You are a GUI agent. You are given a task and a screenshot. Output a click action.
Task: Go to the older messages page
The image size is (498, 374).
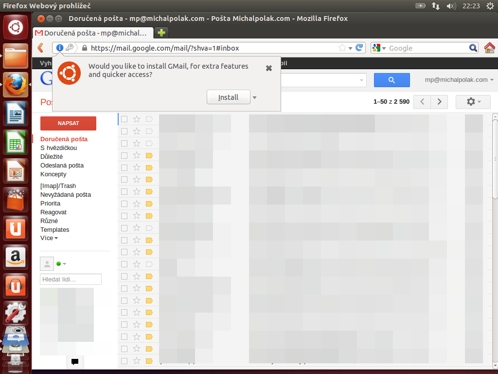[439, 102]
